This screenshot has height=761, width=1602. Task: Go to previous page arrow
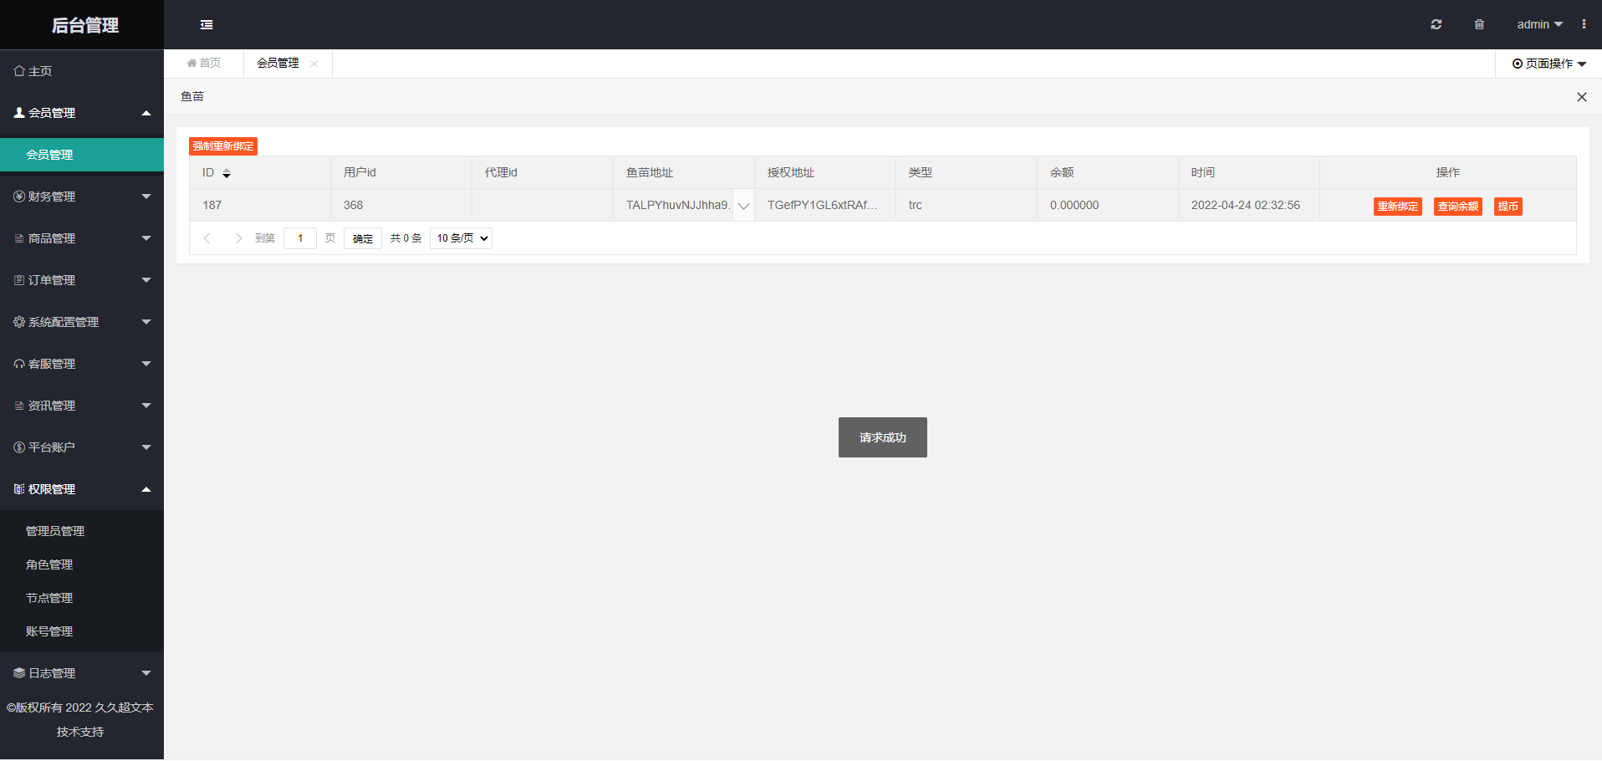207,238
